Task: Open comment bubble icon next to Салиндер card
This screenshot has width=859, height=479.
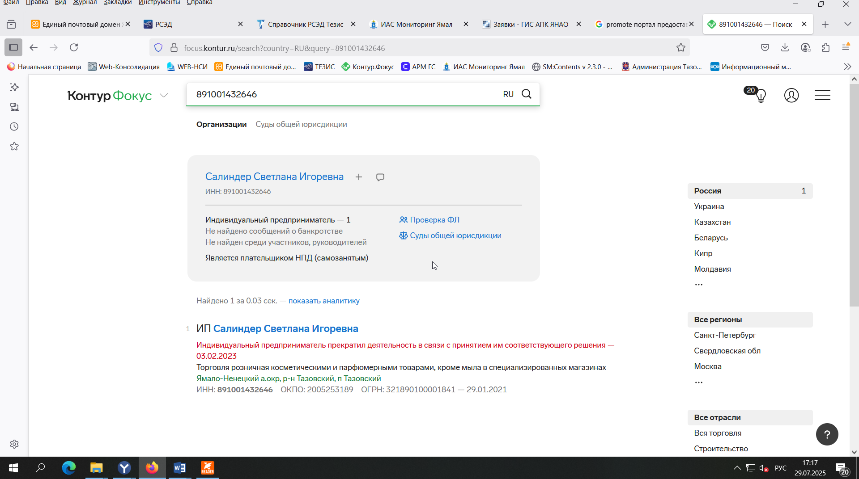Action: [380, 177]
